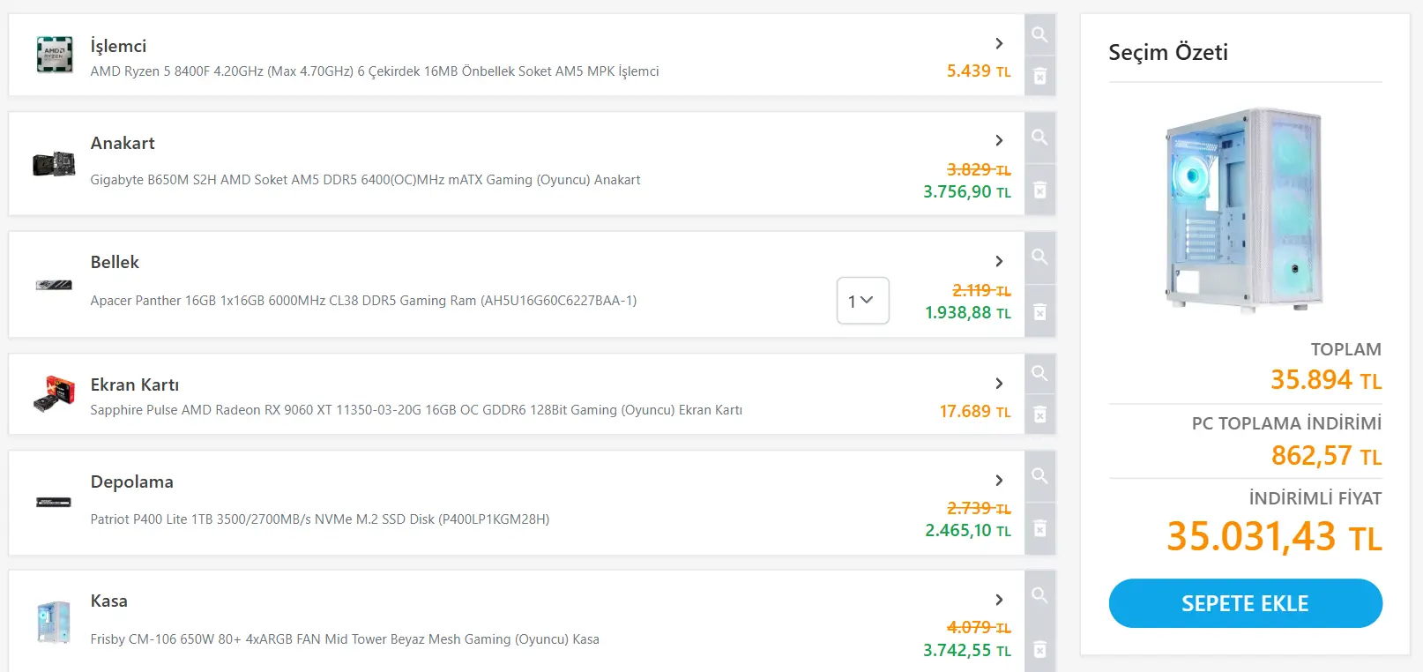This screenshot has width=1423, height=672.
Task: Click the Seçim Özeti heading
Action: [1168, 53]
